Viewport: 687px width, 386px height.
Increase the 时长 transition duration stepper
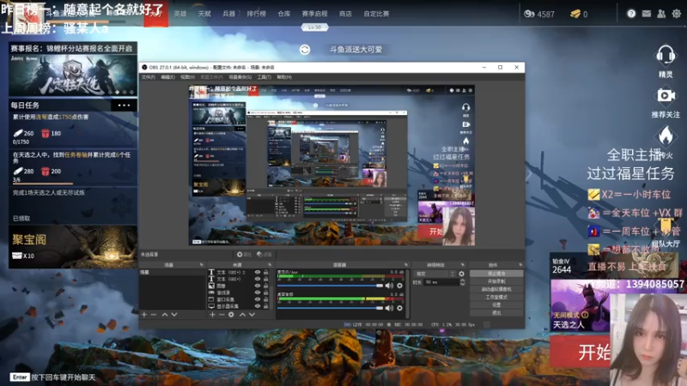pos(462,280)
